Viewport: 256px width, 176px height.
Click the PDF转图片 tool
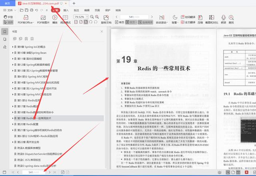tap(43, 20)
